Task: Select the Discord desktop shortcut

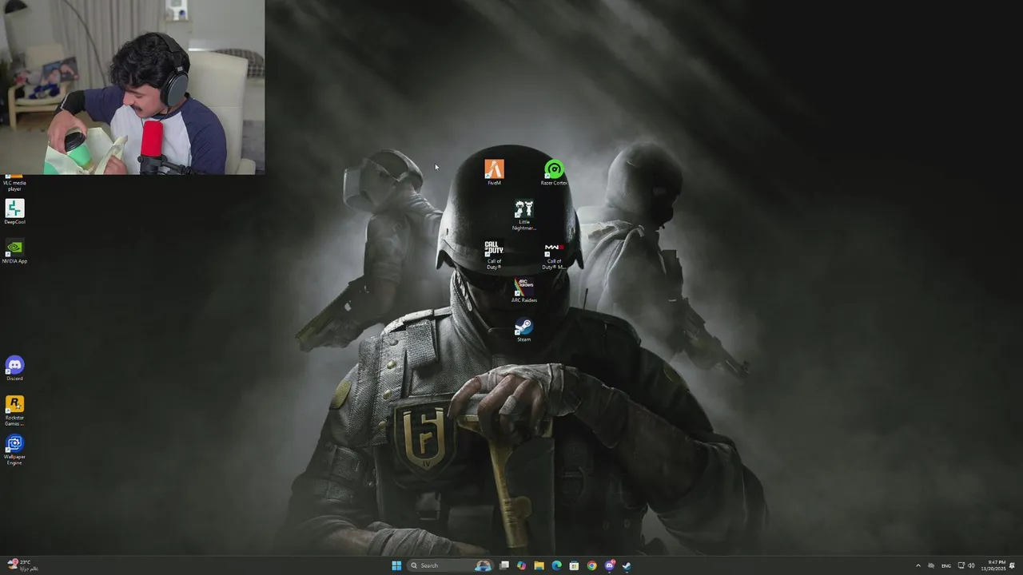Action: click(14, 368)
